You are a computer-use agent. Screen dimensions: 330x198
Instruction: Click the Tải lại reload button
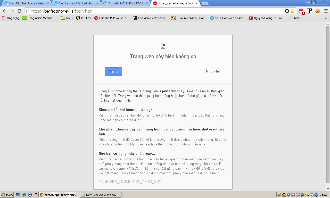(x=113, y=71)
